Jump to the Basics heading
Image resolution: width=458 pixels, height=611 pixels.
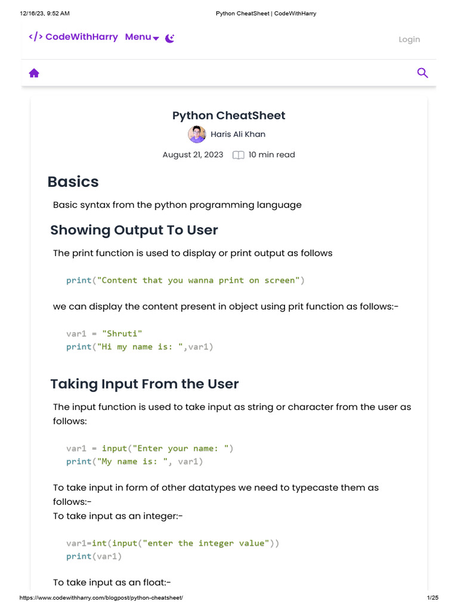click(x=73, y=181)
